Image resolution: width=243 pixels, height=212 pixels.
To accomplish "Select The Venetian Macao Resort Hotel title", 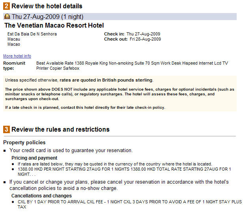I will pyautogui.click(x=54, y=25).
